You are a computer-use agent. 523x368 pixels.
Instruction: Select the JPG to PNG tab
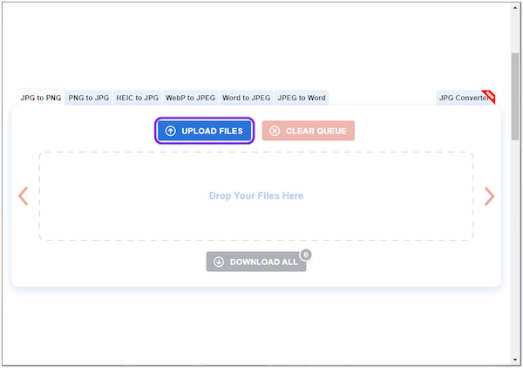pyautogui.click(x=41, y=98)
